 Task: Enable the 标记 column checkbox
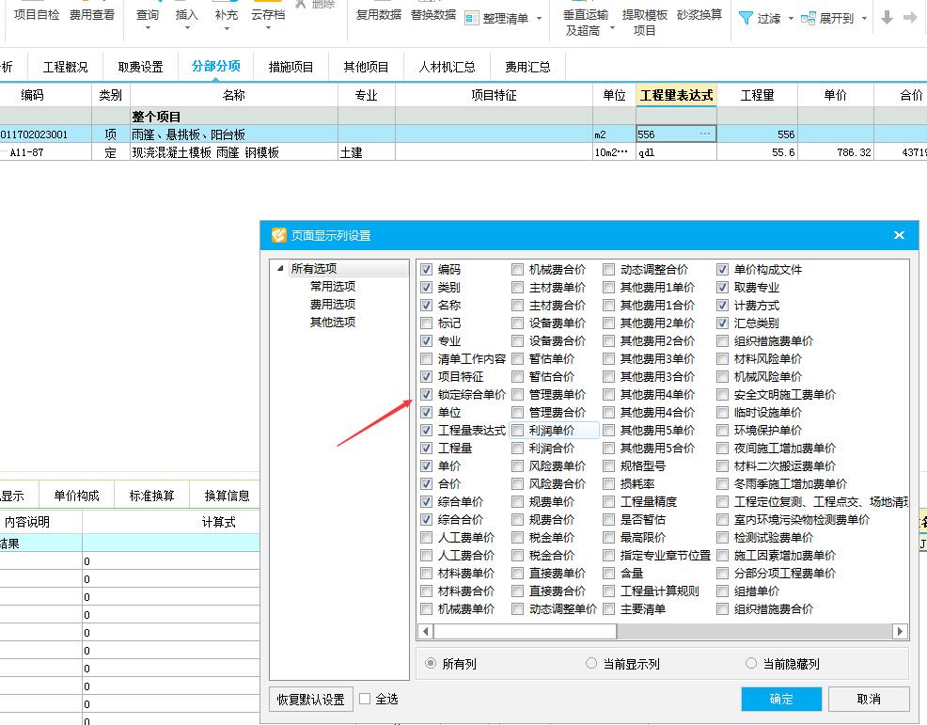coord(426,323)
